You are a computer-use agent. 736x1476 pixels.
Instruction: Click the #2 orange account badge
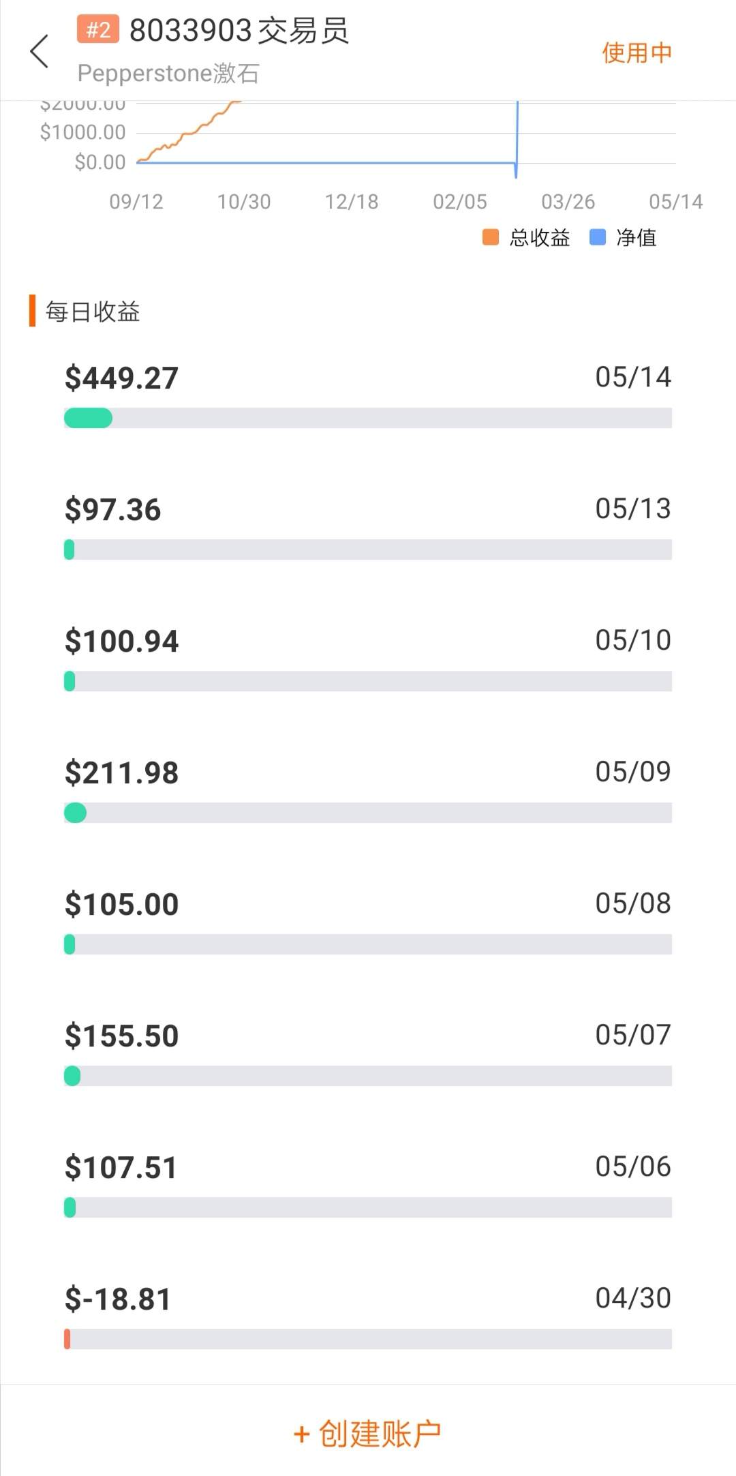point(98,30)
